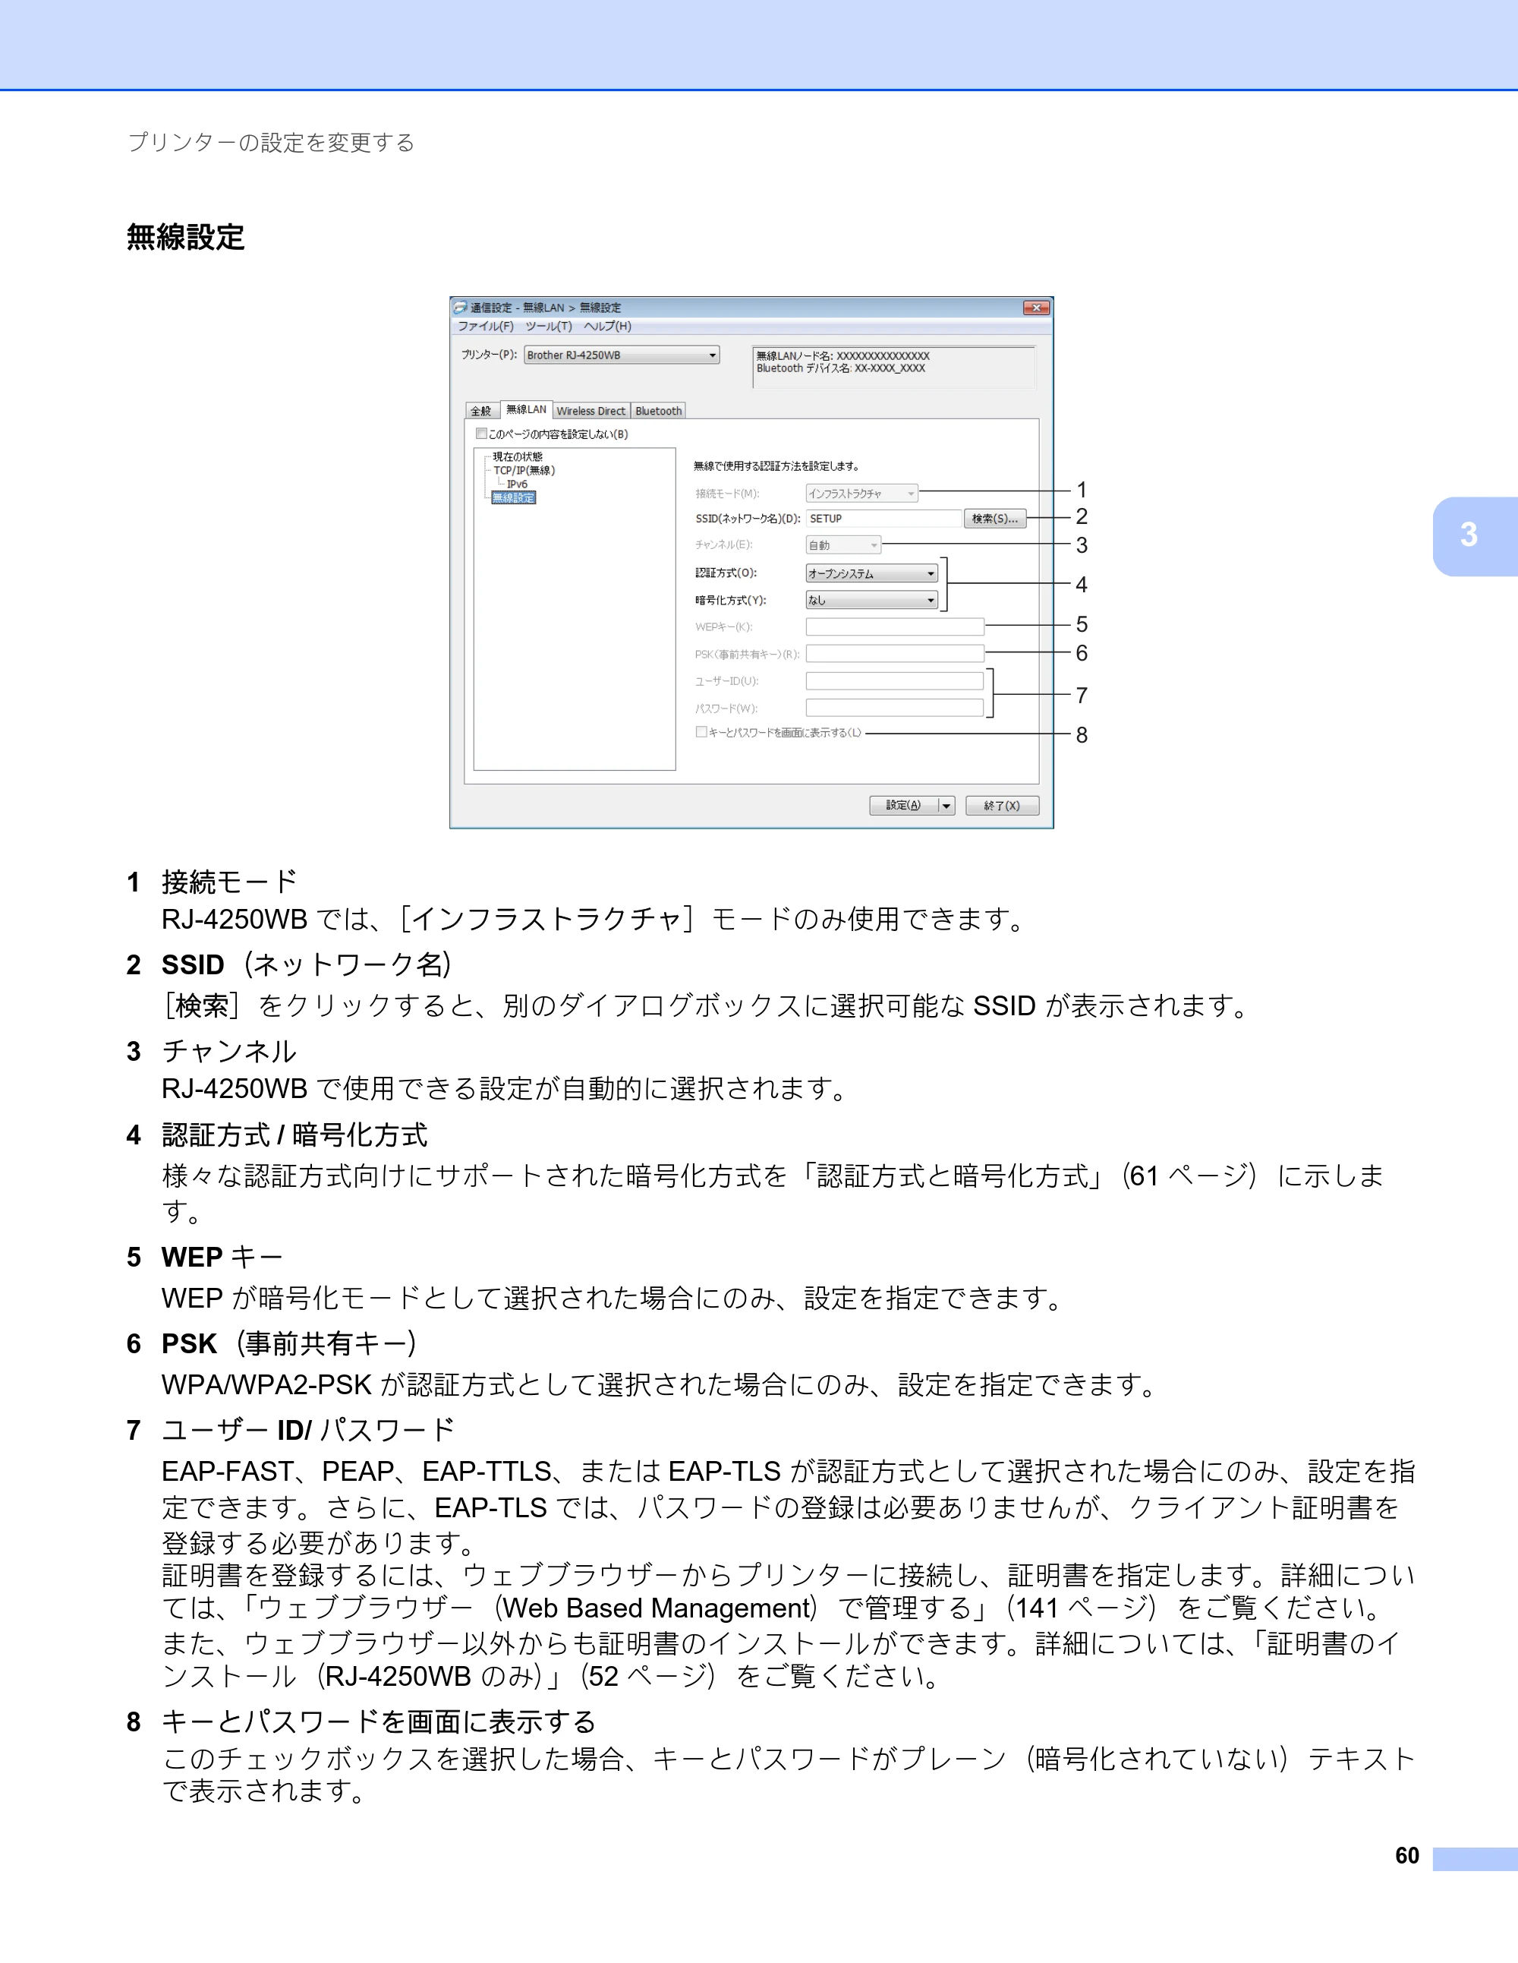The height and width of the screenshot is (1963, 1518).
Task: Click the WEPキー input field
Action: click(x=895, y=626)
